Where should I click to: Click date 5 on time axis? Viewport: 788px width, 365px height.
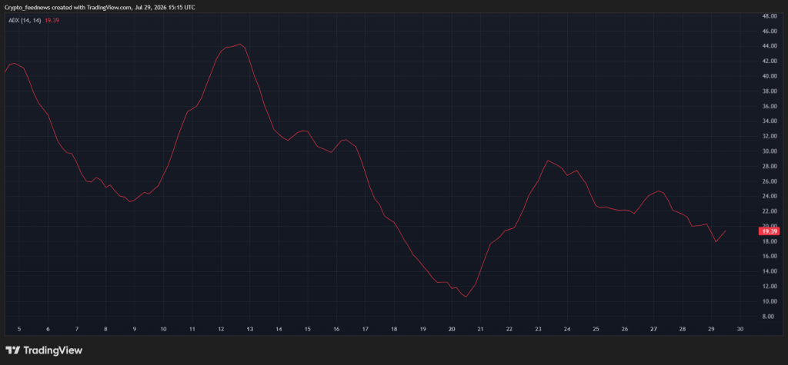pyautogui.click(x=19, y=330)
